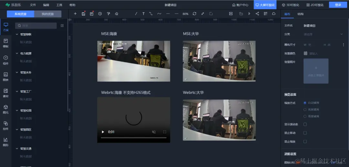349x167 pixels.
Task: Open the 编辑 menu
Action: (x=46, y=5)
